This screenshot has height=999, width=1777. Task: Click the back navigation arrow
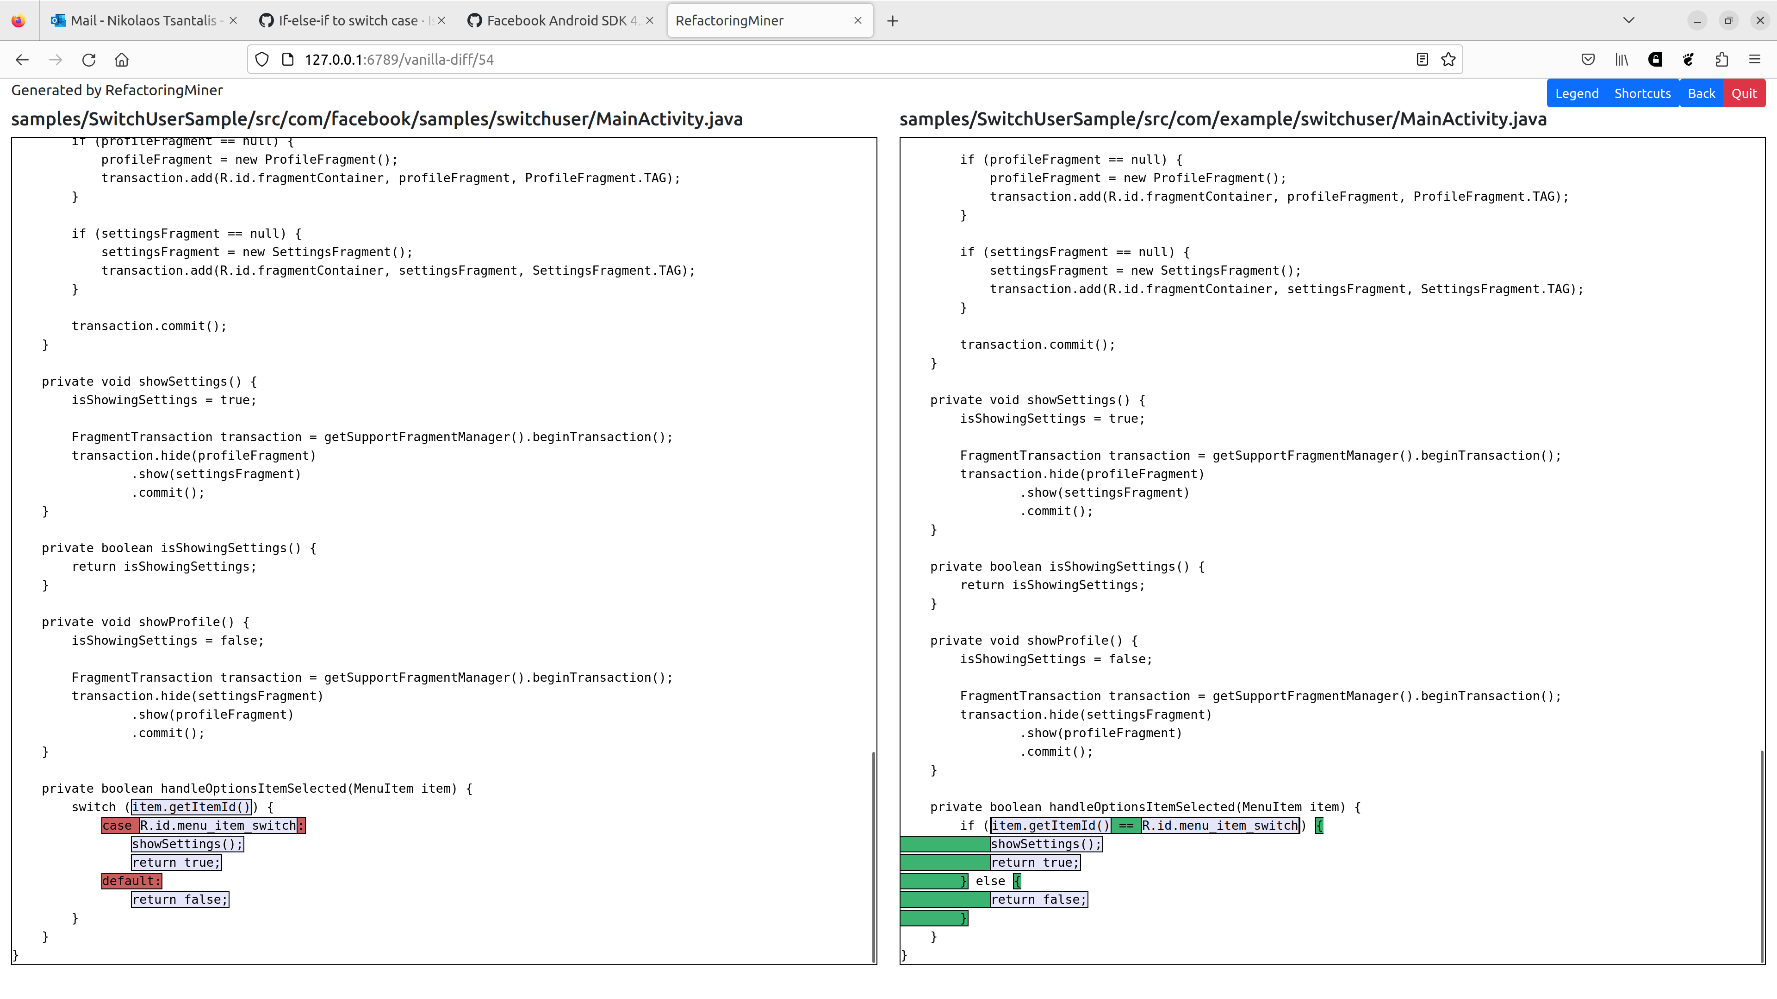pyautogui.click(x=22, y=60)
